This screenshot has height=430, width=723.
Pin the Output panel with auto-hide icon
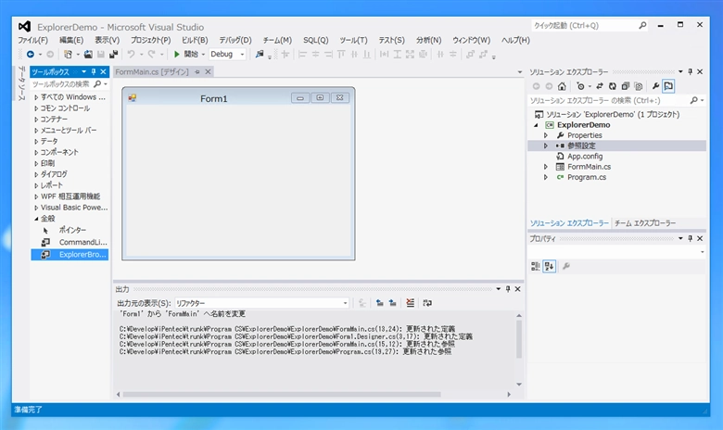coord(508,289)
